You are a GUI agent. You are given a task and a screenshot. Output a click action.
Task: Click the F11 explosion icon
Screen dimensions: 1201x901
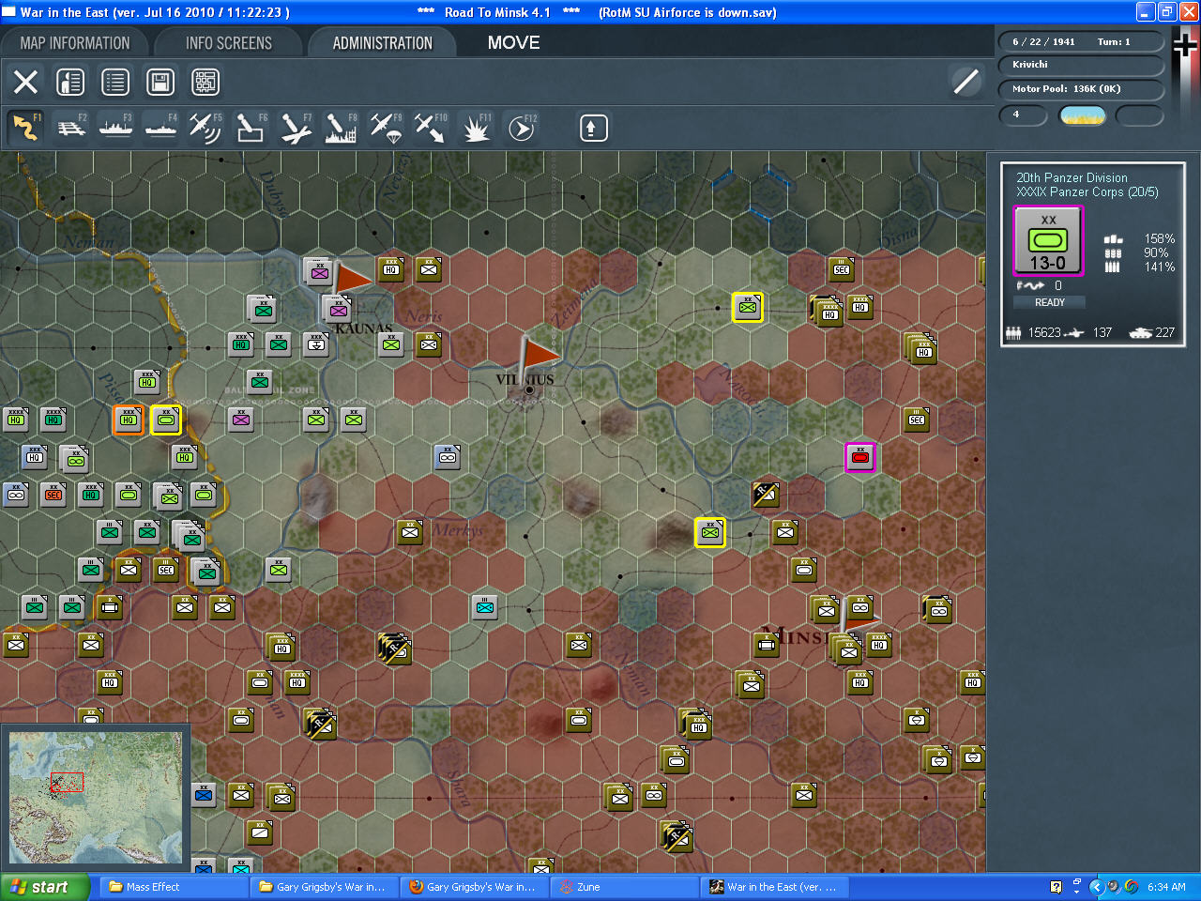tap(476, 128)
